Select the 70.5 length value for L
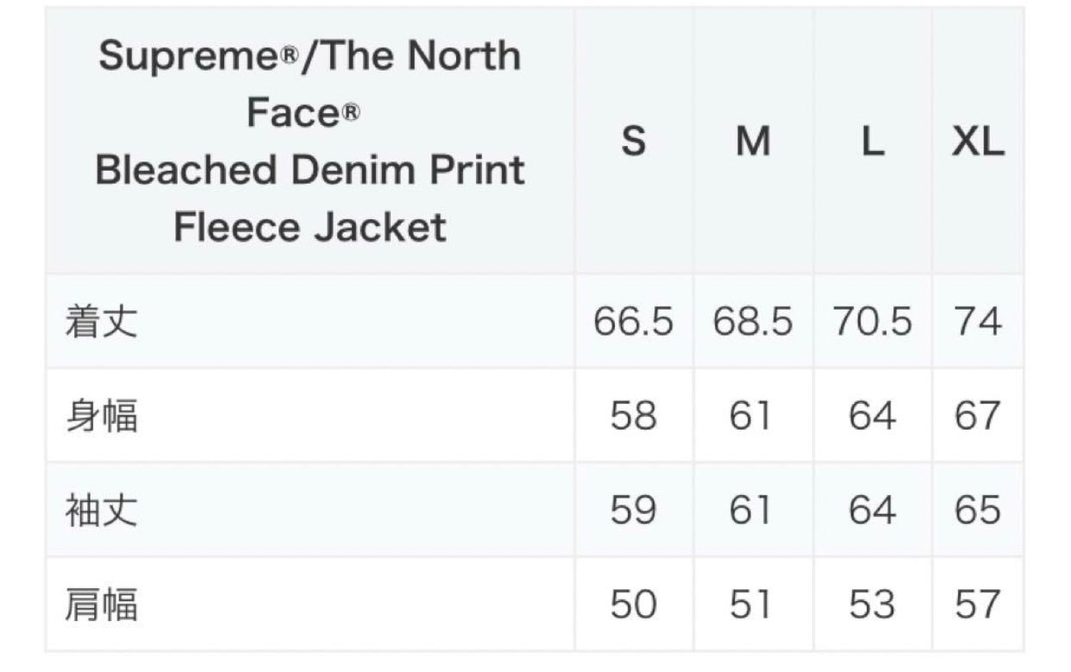 point(873,322)
